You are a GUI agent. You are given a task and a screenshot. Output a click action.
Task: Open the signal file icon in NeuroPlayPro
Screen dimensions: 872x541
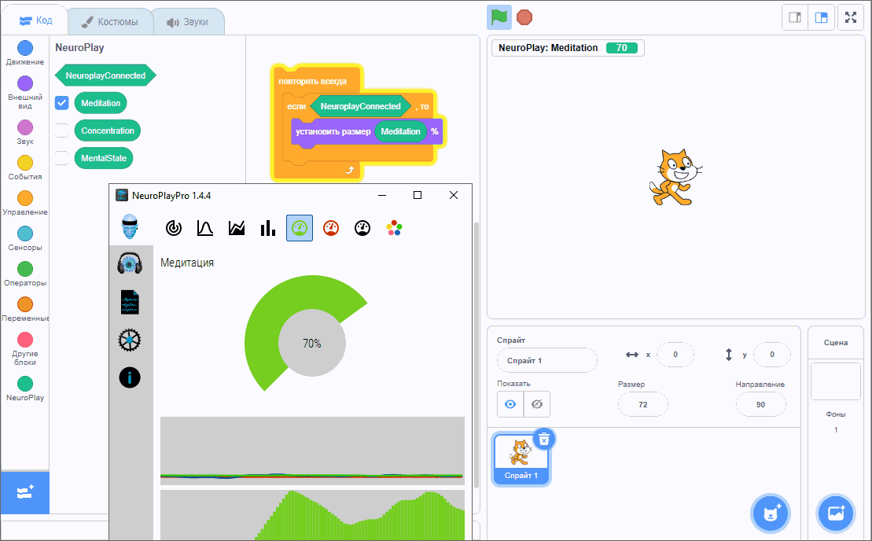tap(130, 303)
